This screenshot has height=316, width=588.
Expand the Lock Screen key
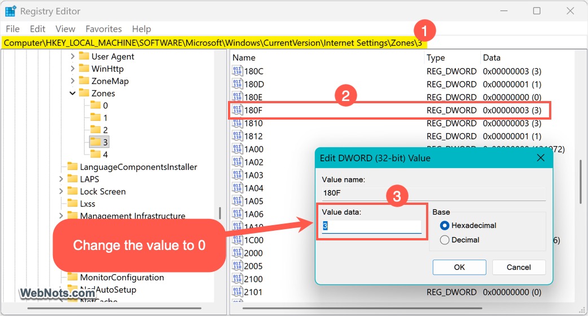point(61,191)
